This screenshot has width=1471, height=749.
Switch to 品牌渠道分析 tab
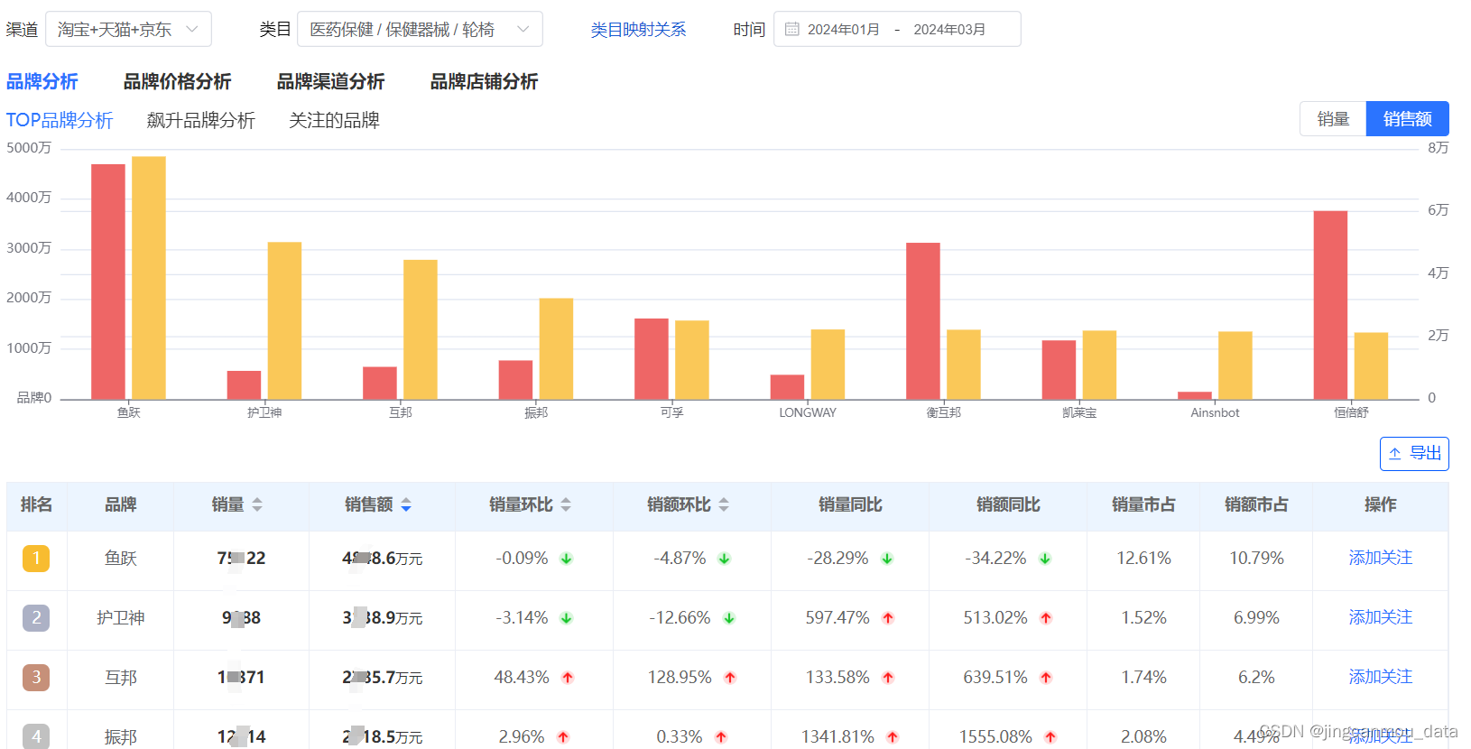pyautogui.click(x=330, y=81)
